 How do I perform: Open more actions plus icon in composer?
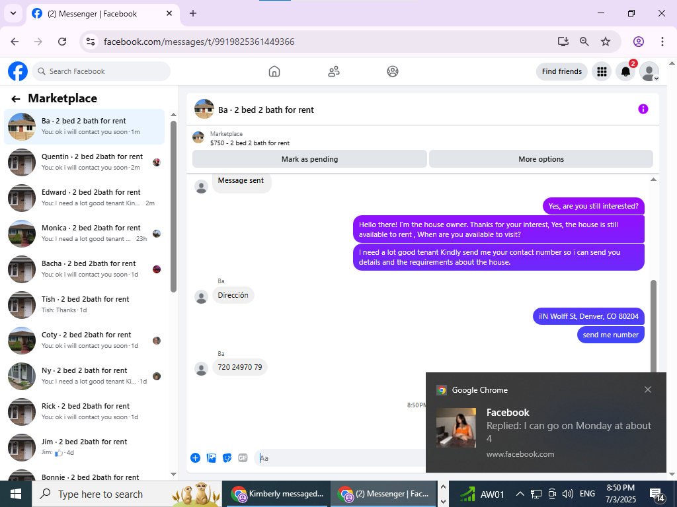pyautogui.click(x=195, y=458)
